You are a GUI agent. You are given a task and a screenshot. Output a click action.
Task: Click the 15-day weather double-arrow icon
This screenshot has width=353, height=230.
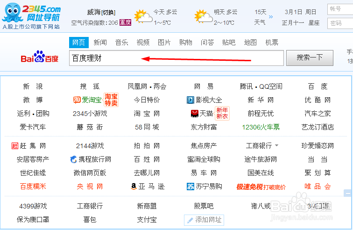tap(271, 17)
